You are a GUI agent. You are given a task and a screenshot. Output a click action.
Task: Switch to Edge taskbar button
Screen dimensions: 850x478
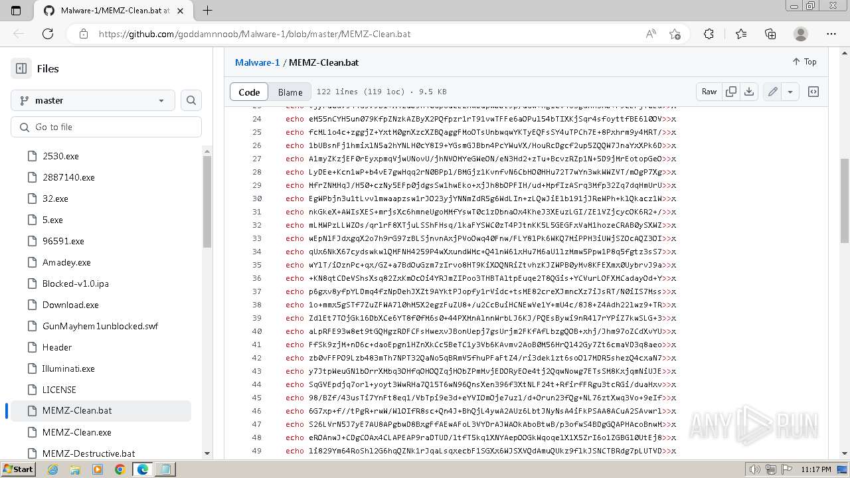point(143,469)
